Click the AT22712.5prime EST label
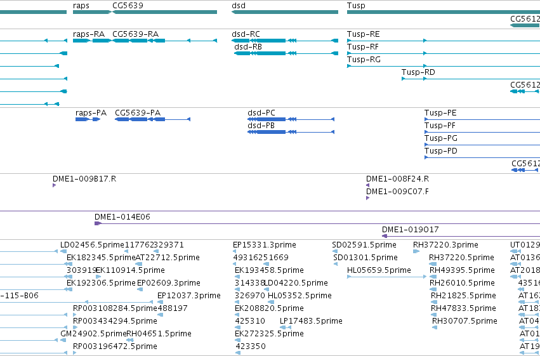Screen dimensions: 540x356 point(168,258)
